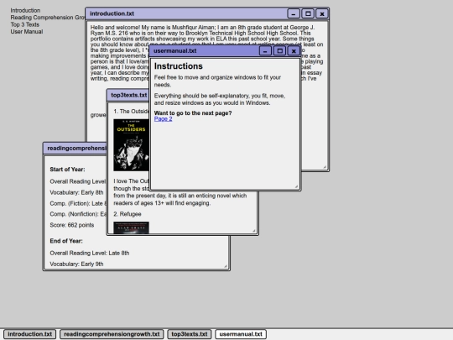Image resolution: width=453 pixels, height=340 pixels.
Task: Grab reading comprehension window resize handle
Action: (226, 266)
